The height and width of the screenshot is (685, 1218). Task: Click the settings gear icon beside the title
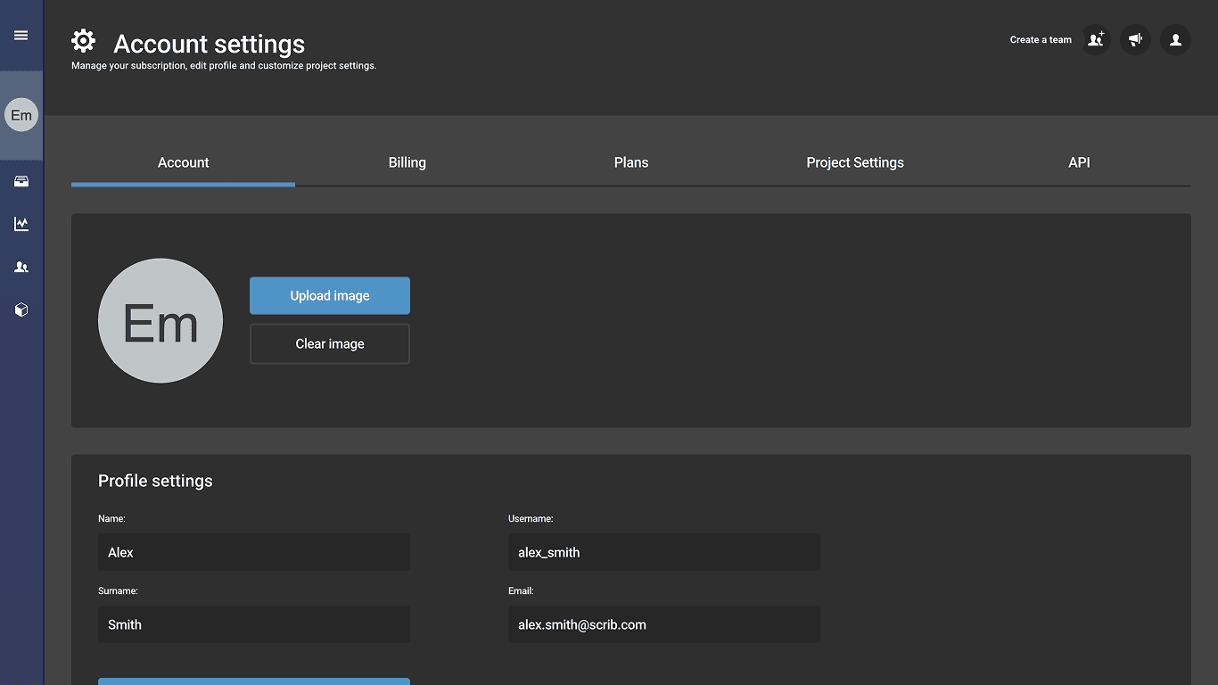click(x=83, y=40)
